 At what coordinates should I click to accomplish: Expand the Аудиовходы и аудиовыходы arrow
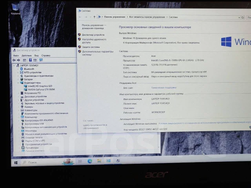tap(18, 76)
